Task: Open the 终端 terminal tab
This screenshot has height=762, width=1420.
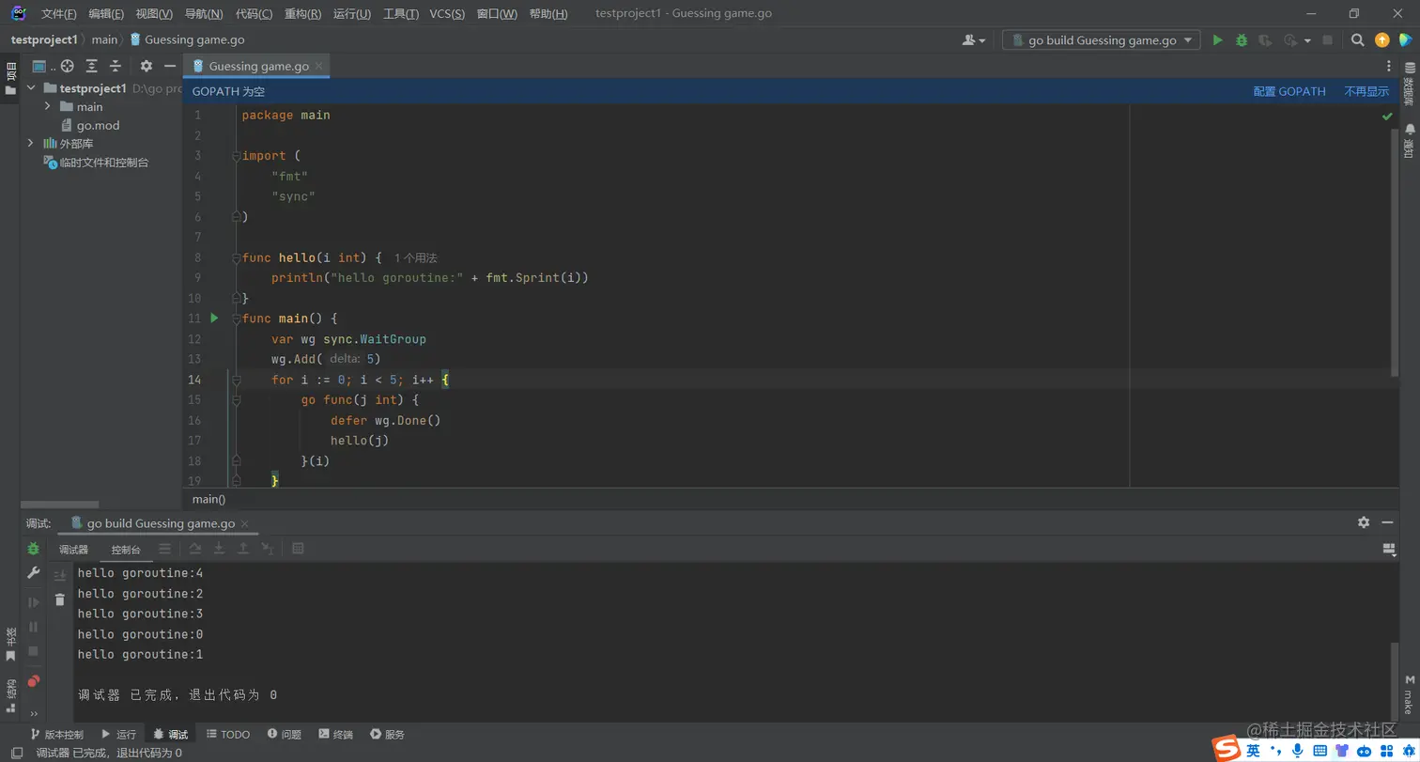Action: pos(335,735)
